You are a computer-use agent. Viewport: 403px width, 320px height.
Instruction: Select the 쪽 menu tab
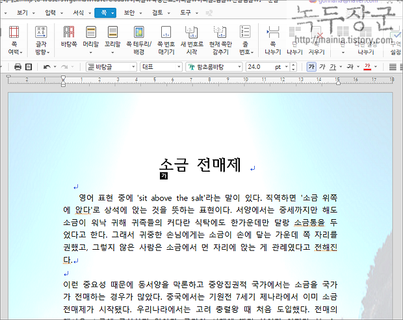click(x=105, y=12)
